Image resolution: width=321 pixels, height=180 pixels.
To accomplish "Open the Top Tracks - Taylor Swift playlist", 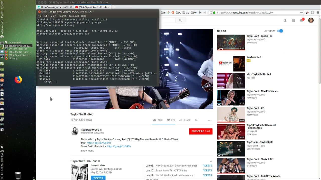I will pyautogui.click(x=260, y=142).
